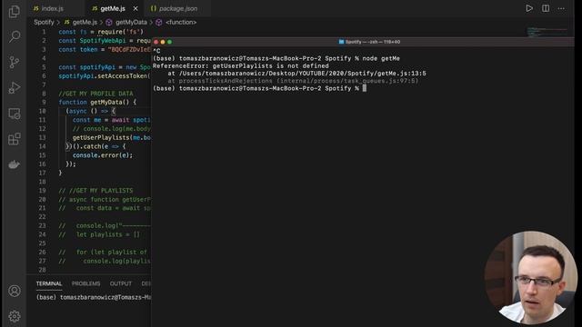Click the getMe.js:13:5 stack trace path
The width and height of the screenshot is (582, 327).
point(303,74)
